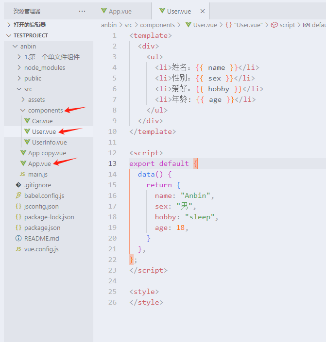Screen dimensions: 326x342
Task: Click the Babel icon beside babel.config.js
Action: (18, 195)
